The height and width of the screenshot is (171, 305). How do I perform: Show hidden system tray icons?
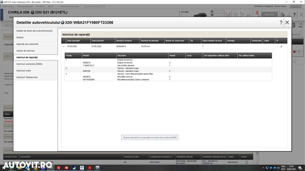pyautogui.click(x=263, y=168)
